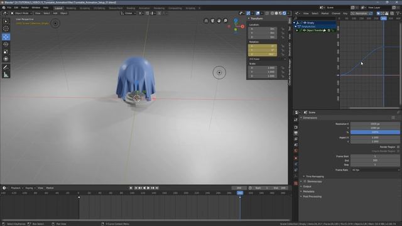Toggle the Stereoscopy checkbox
Image resolution: width=402 pixels, height=226 pixels.
(x=305, y=181)
